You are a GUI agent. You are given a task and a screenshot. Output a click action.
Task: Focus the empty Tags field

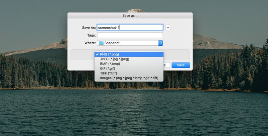pos(130,35)
